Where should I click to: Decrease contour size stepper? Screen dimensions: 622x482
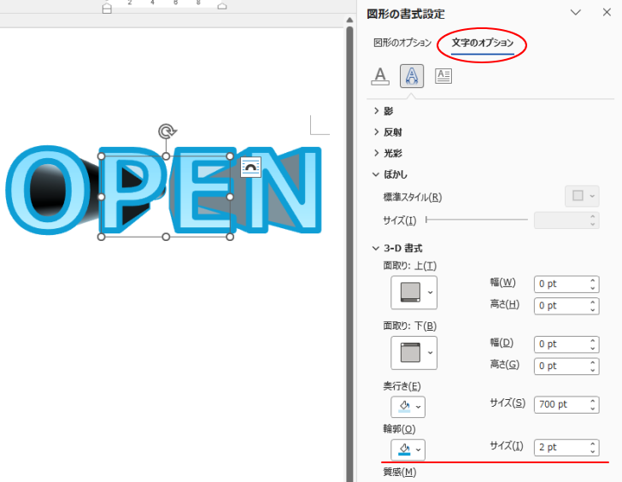(x=593, y=451)
